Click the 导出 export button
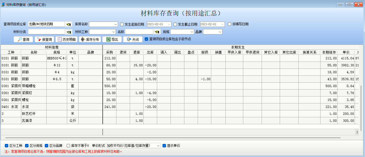The image size is (365, 157). (x=112, y=39)
